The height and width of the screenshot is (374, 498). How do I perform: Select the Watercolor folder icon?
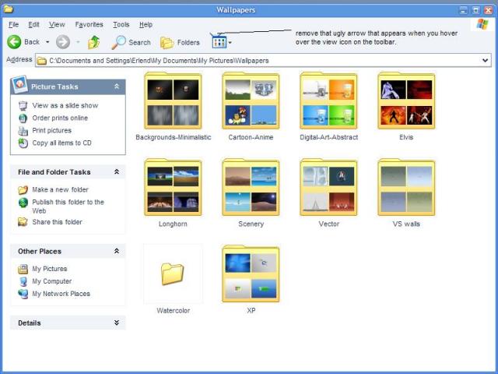tap(173, 273)
